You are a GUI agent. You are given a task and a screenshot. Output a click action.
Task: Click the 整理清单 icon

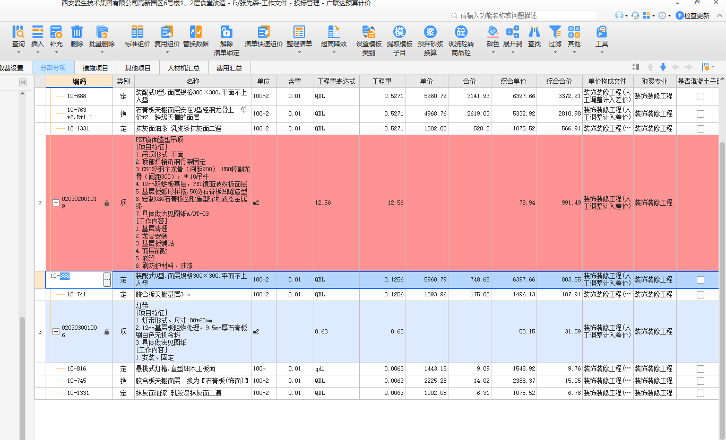pyautogui.click(x=299, y=32)
